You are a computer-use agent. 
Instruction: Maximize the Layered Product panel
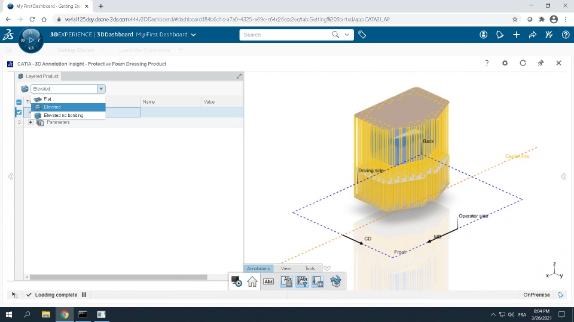239,76
